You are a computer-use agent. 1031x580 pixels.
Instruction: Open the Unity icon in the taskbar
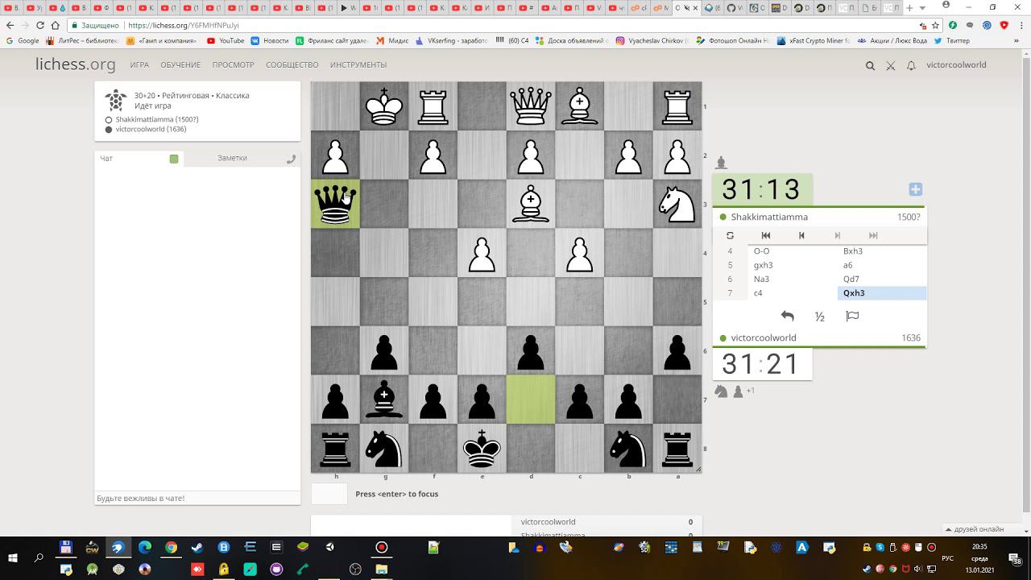click(329, 548)
